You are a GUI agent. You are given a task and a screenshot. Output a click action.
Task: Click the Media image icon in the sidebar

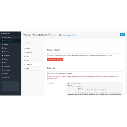[3, 44]
